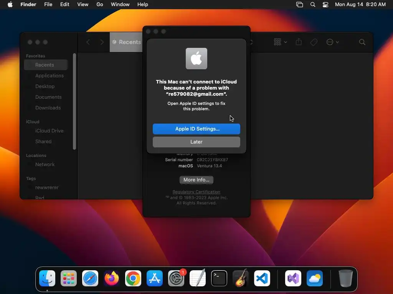Open the Window menu
Screen dimensions: 393x294
[x=120, y=5]
